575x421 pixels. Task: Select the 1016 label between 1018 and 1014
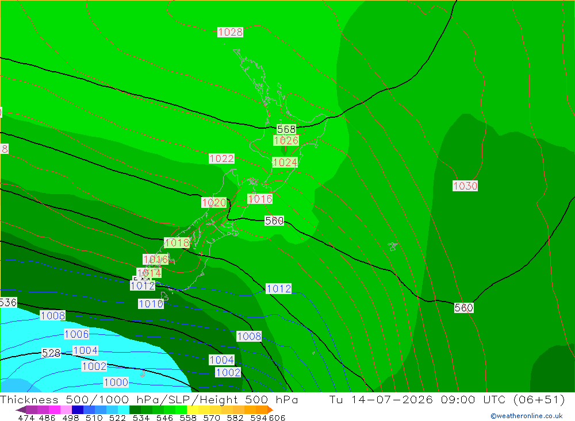point(155,260)
